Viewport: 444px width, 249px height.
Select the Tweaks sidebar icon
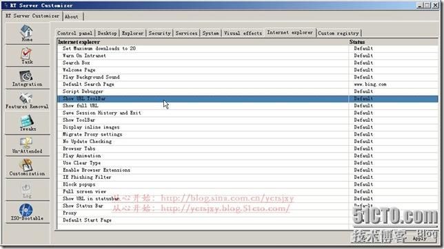click(27, 122)
